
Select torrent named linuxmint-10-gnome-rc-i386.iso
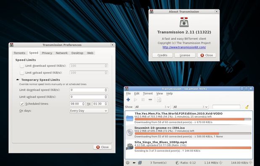tap(159, 128)
